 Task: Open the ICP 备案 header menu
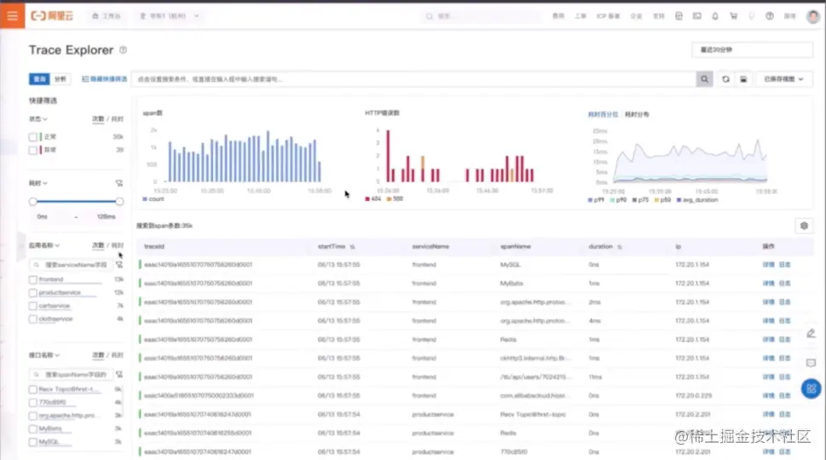pos(608,16)
